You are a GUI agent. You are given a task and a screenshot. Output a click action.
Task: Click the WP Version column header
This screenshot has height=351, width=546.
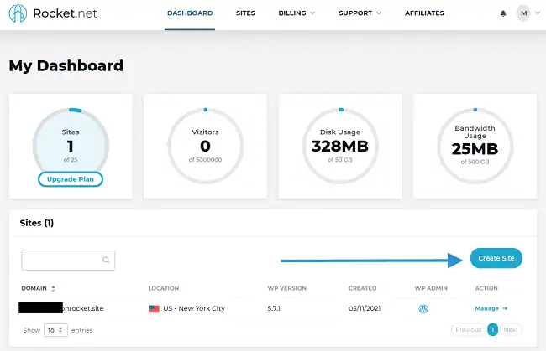click(x=287, y=288)
